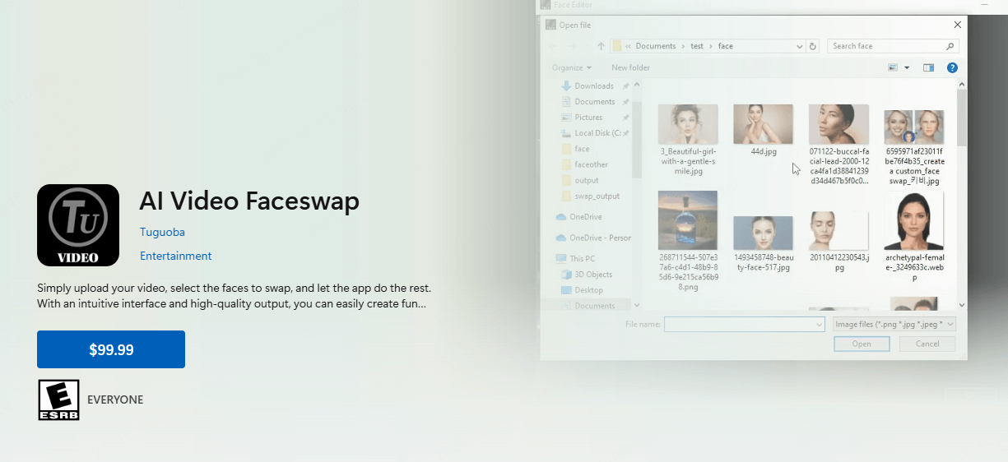Open the view options dropdown arrow
The image size is (1008, 462).
point(907,67)
